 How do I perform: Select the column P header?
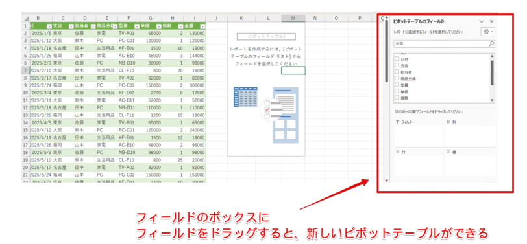[x=360, y=18]
